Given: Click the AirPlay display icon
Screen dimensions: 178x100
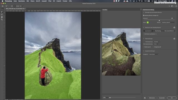Looking at the screenshot, I should tap(134, 1).
